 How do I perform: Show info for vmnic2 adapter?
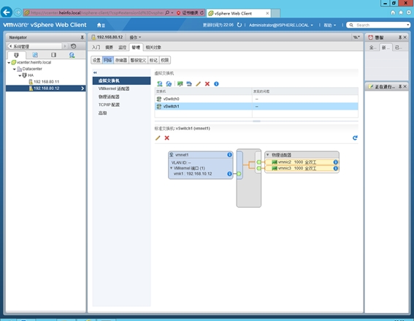click(336, 162)
